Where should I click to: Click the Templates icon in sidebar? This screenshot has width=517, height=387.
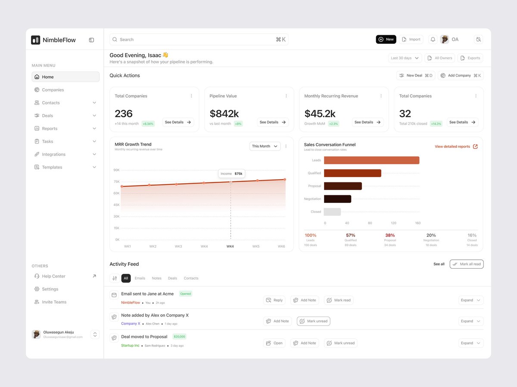[37, 167]
